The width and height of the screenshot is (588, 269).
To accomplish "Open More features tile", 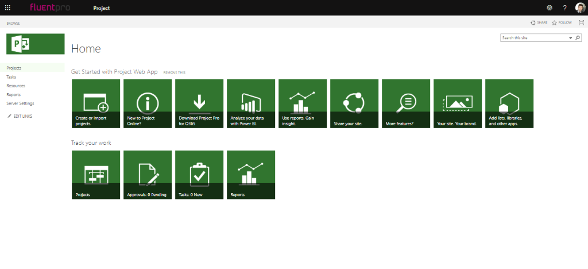I will [406, 103].
